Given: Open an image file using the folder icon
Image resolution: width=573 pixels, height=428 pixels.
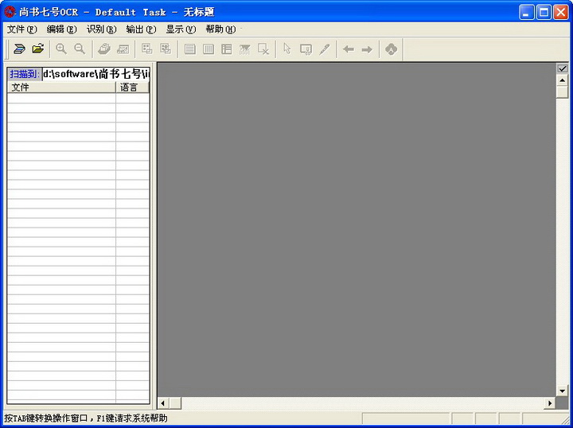Looking at the screenshot, I should pyautogui.click(x=37, y=49).
